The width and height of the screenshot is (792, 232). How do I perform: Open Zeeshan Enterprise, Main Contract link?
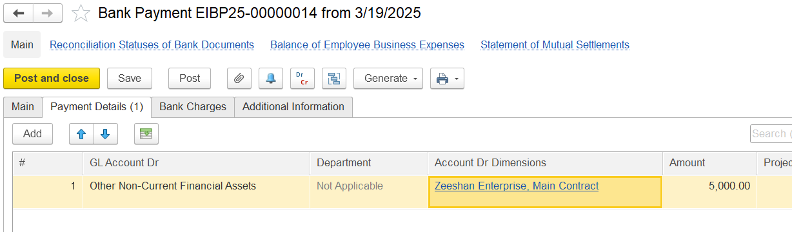tap(517, 186)
